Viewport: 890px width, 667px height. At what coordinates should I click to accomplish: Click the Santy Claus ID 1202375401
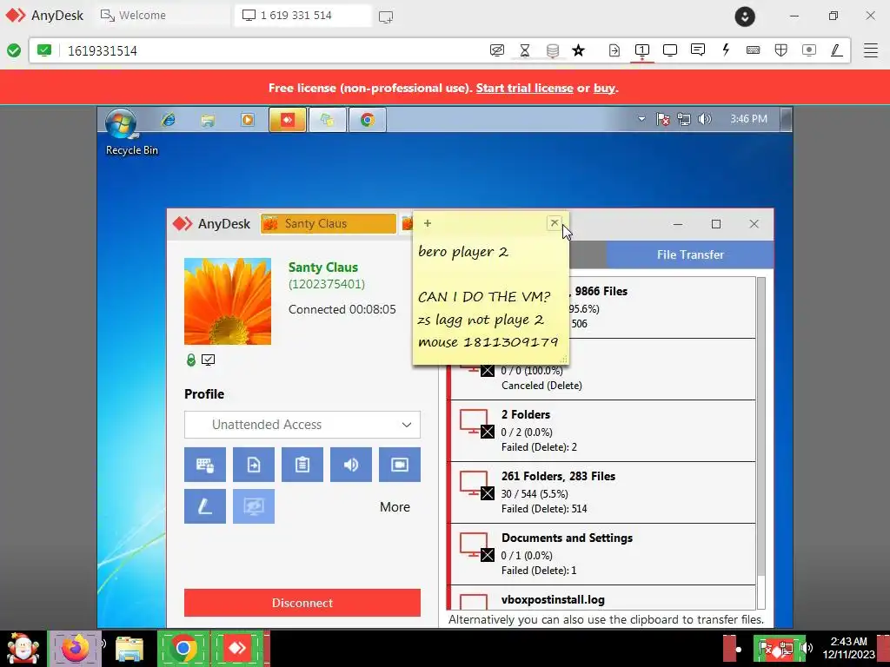point(327,284)
